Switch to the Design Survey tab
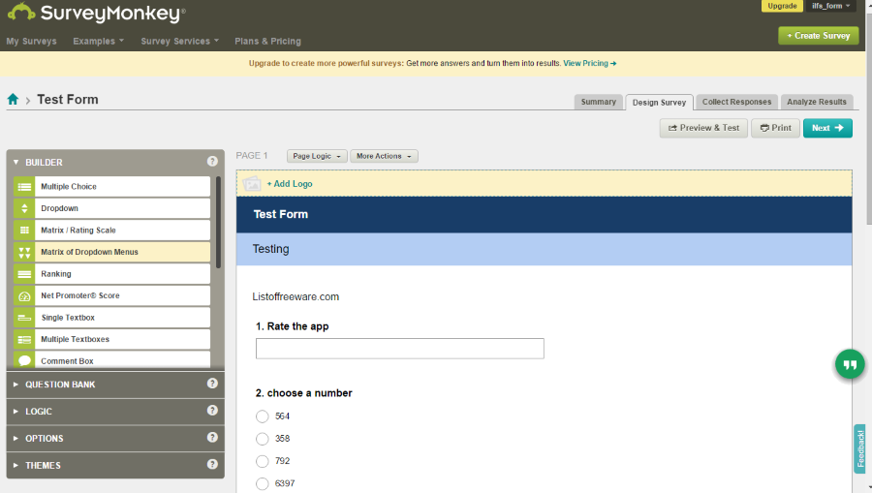 [x=659, y=103]
